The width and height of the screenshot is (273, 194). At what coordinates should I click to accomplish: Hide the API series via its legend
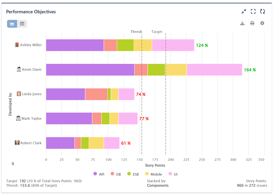[99, 174]
